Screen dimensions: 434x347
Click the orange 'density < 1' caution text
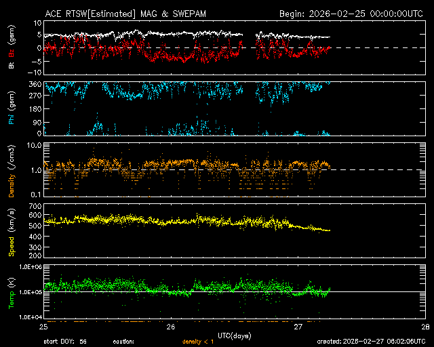[x=198, y=342]
